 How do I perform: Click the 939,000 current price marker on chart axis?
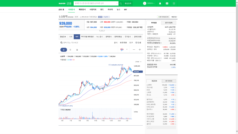click(x=138, y=71)
